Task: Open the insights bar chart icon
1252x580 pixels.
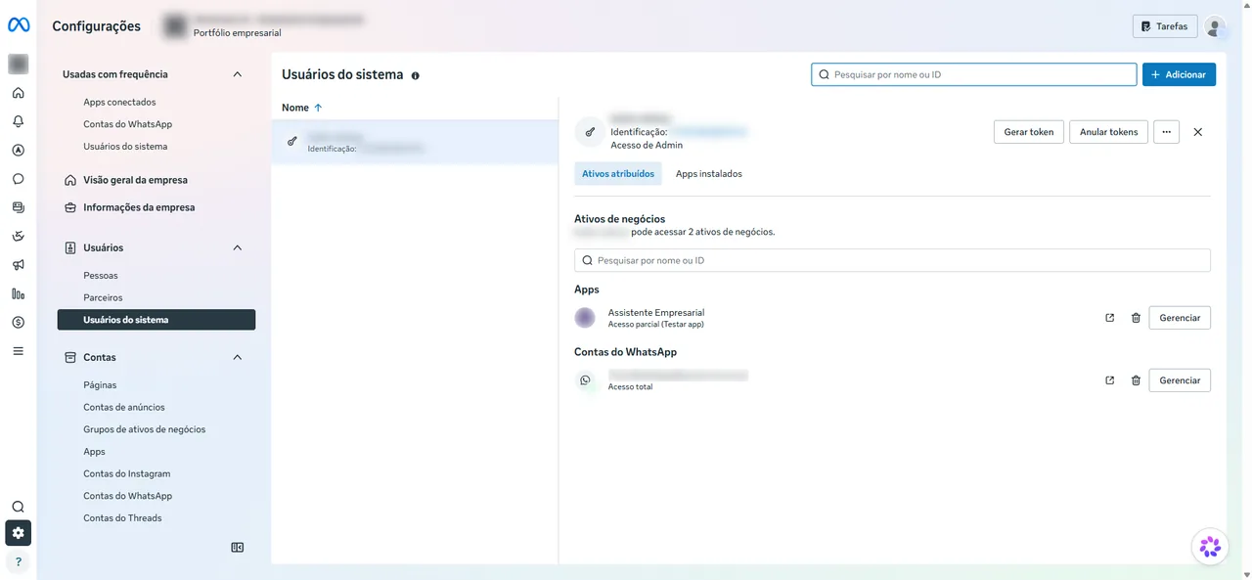Action: click(x=18, y=293)
